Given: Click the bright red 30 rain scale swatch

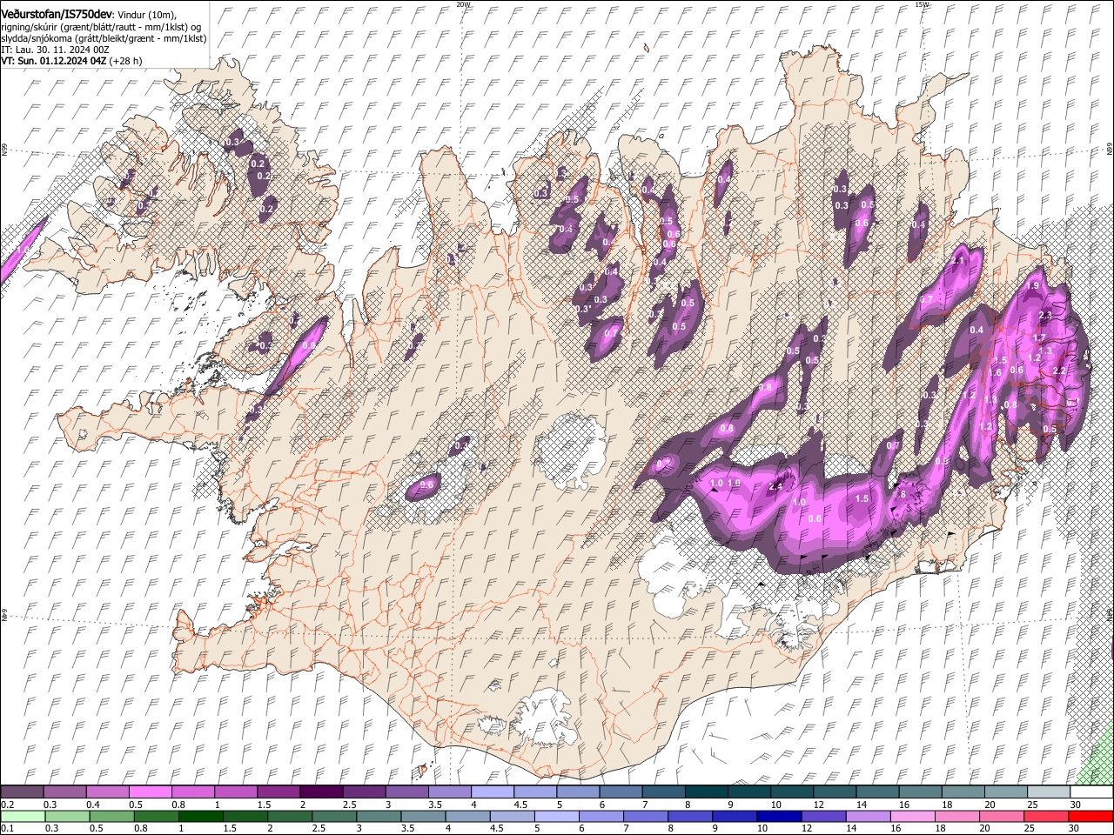Looking at the screenshot, I should coord(1090,816).
